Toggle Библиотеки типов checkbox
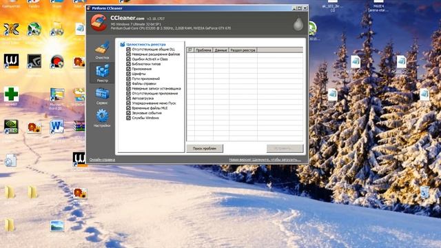 tap(128, 64)
